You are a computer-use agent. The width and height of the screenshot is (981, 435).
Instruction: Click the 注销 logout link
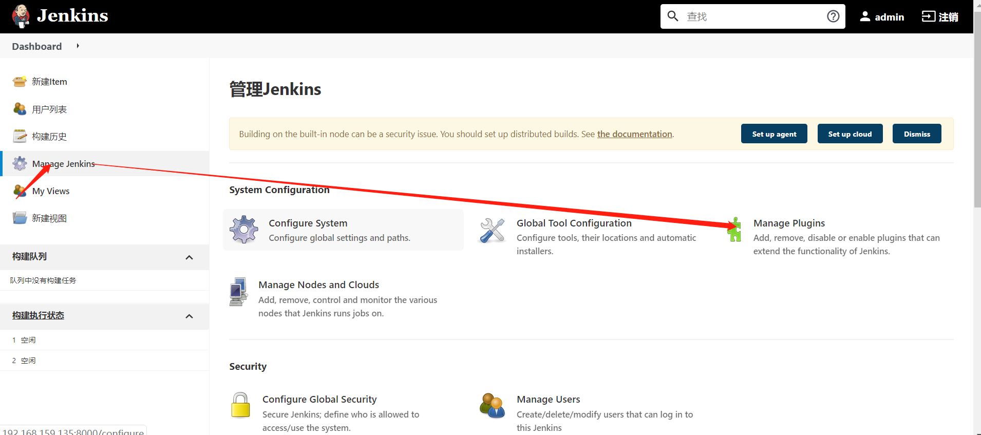pos(948,17)
